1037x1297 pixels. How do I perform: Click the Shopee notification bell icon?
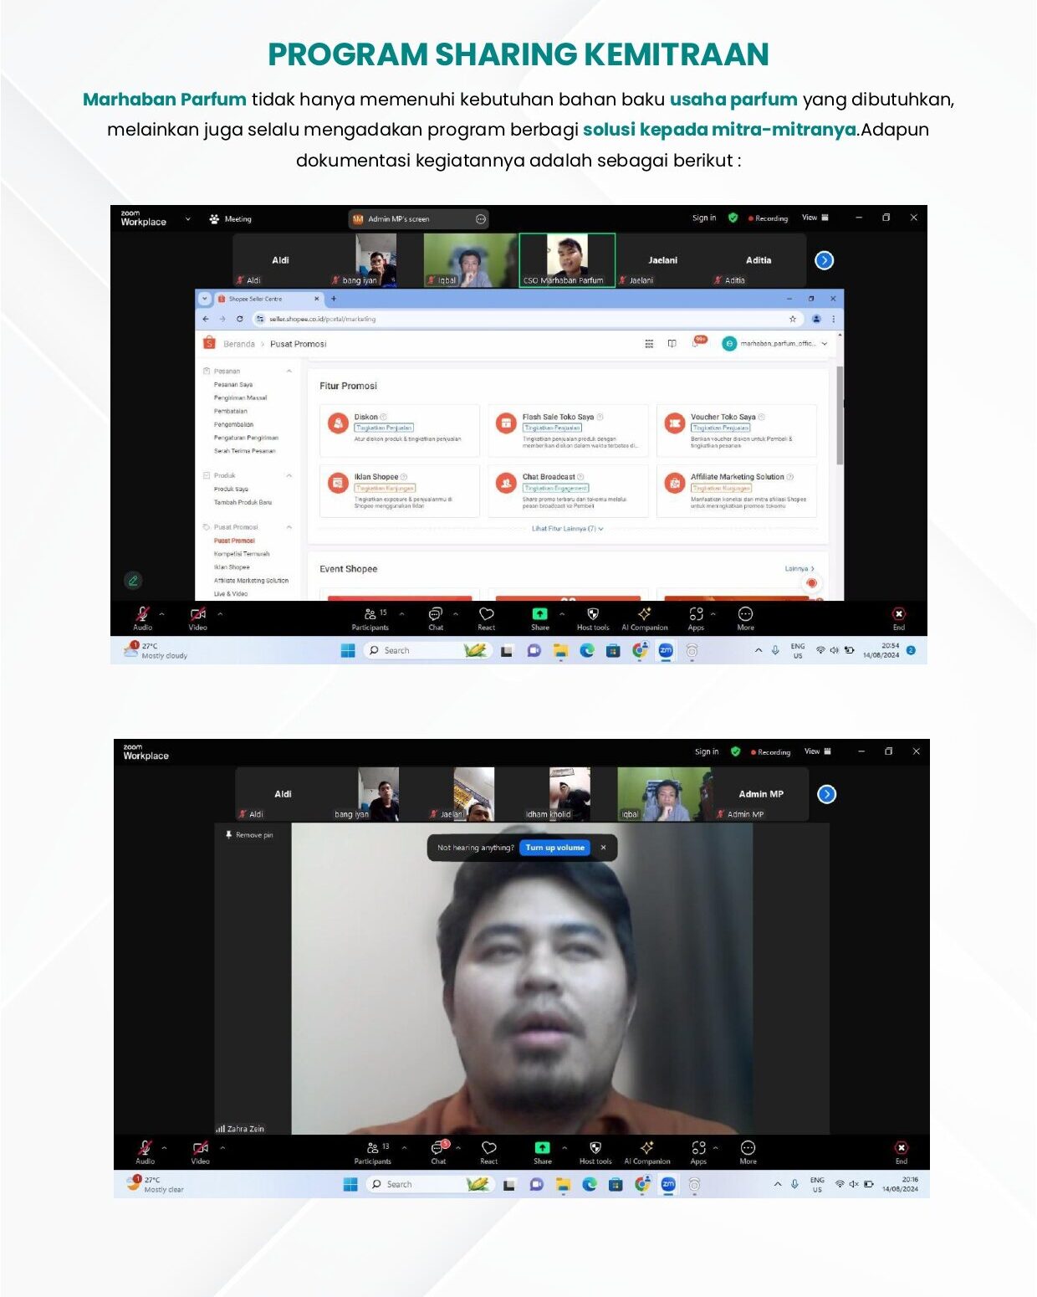coord(696,343)
